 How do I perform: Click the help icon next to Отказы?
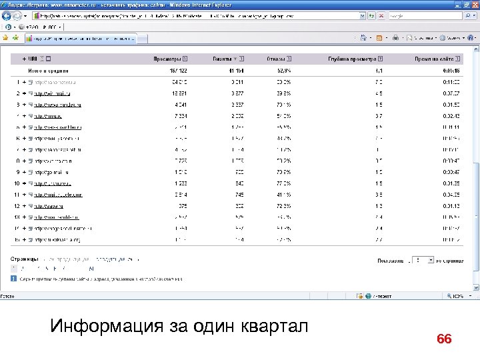289,59
